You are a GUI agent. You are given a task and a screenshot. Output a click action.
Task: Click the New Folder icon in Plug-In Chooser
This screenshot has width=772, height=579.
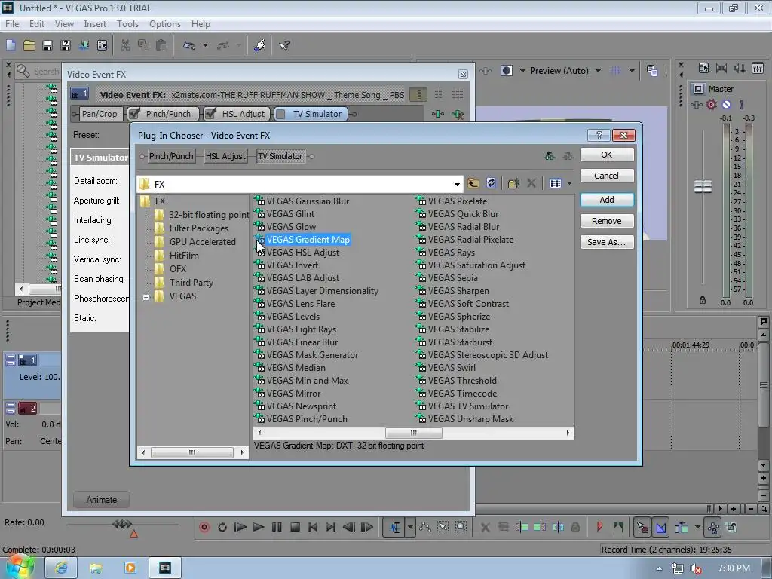[513, 184]
